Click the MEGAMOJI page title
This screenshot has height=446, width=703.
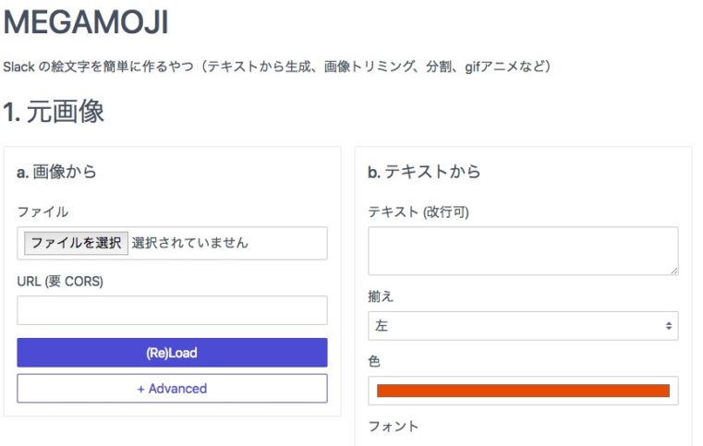[86, 22]
